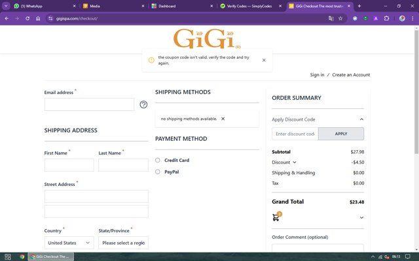
Task: Click the Subtotal value $27.98
Action: (357, 152)
